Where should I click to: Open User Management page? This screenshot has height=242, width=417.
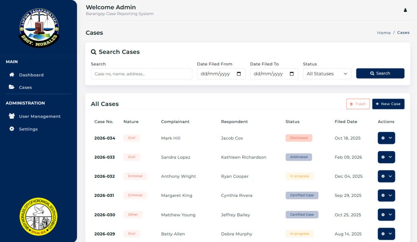(40, 117)
